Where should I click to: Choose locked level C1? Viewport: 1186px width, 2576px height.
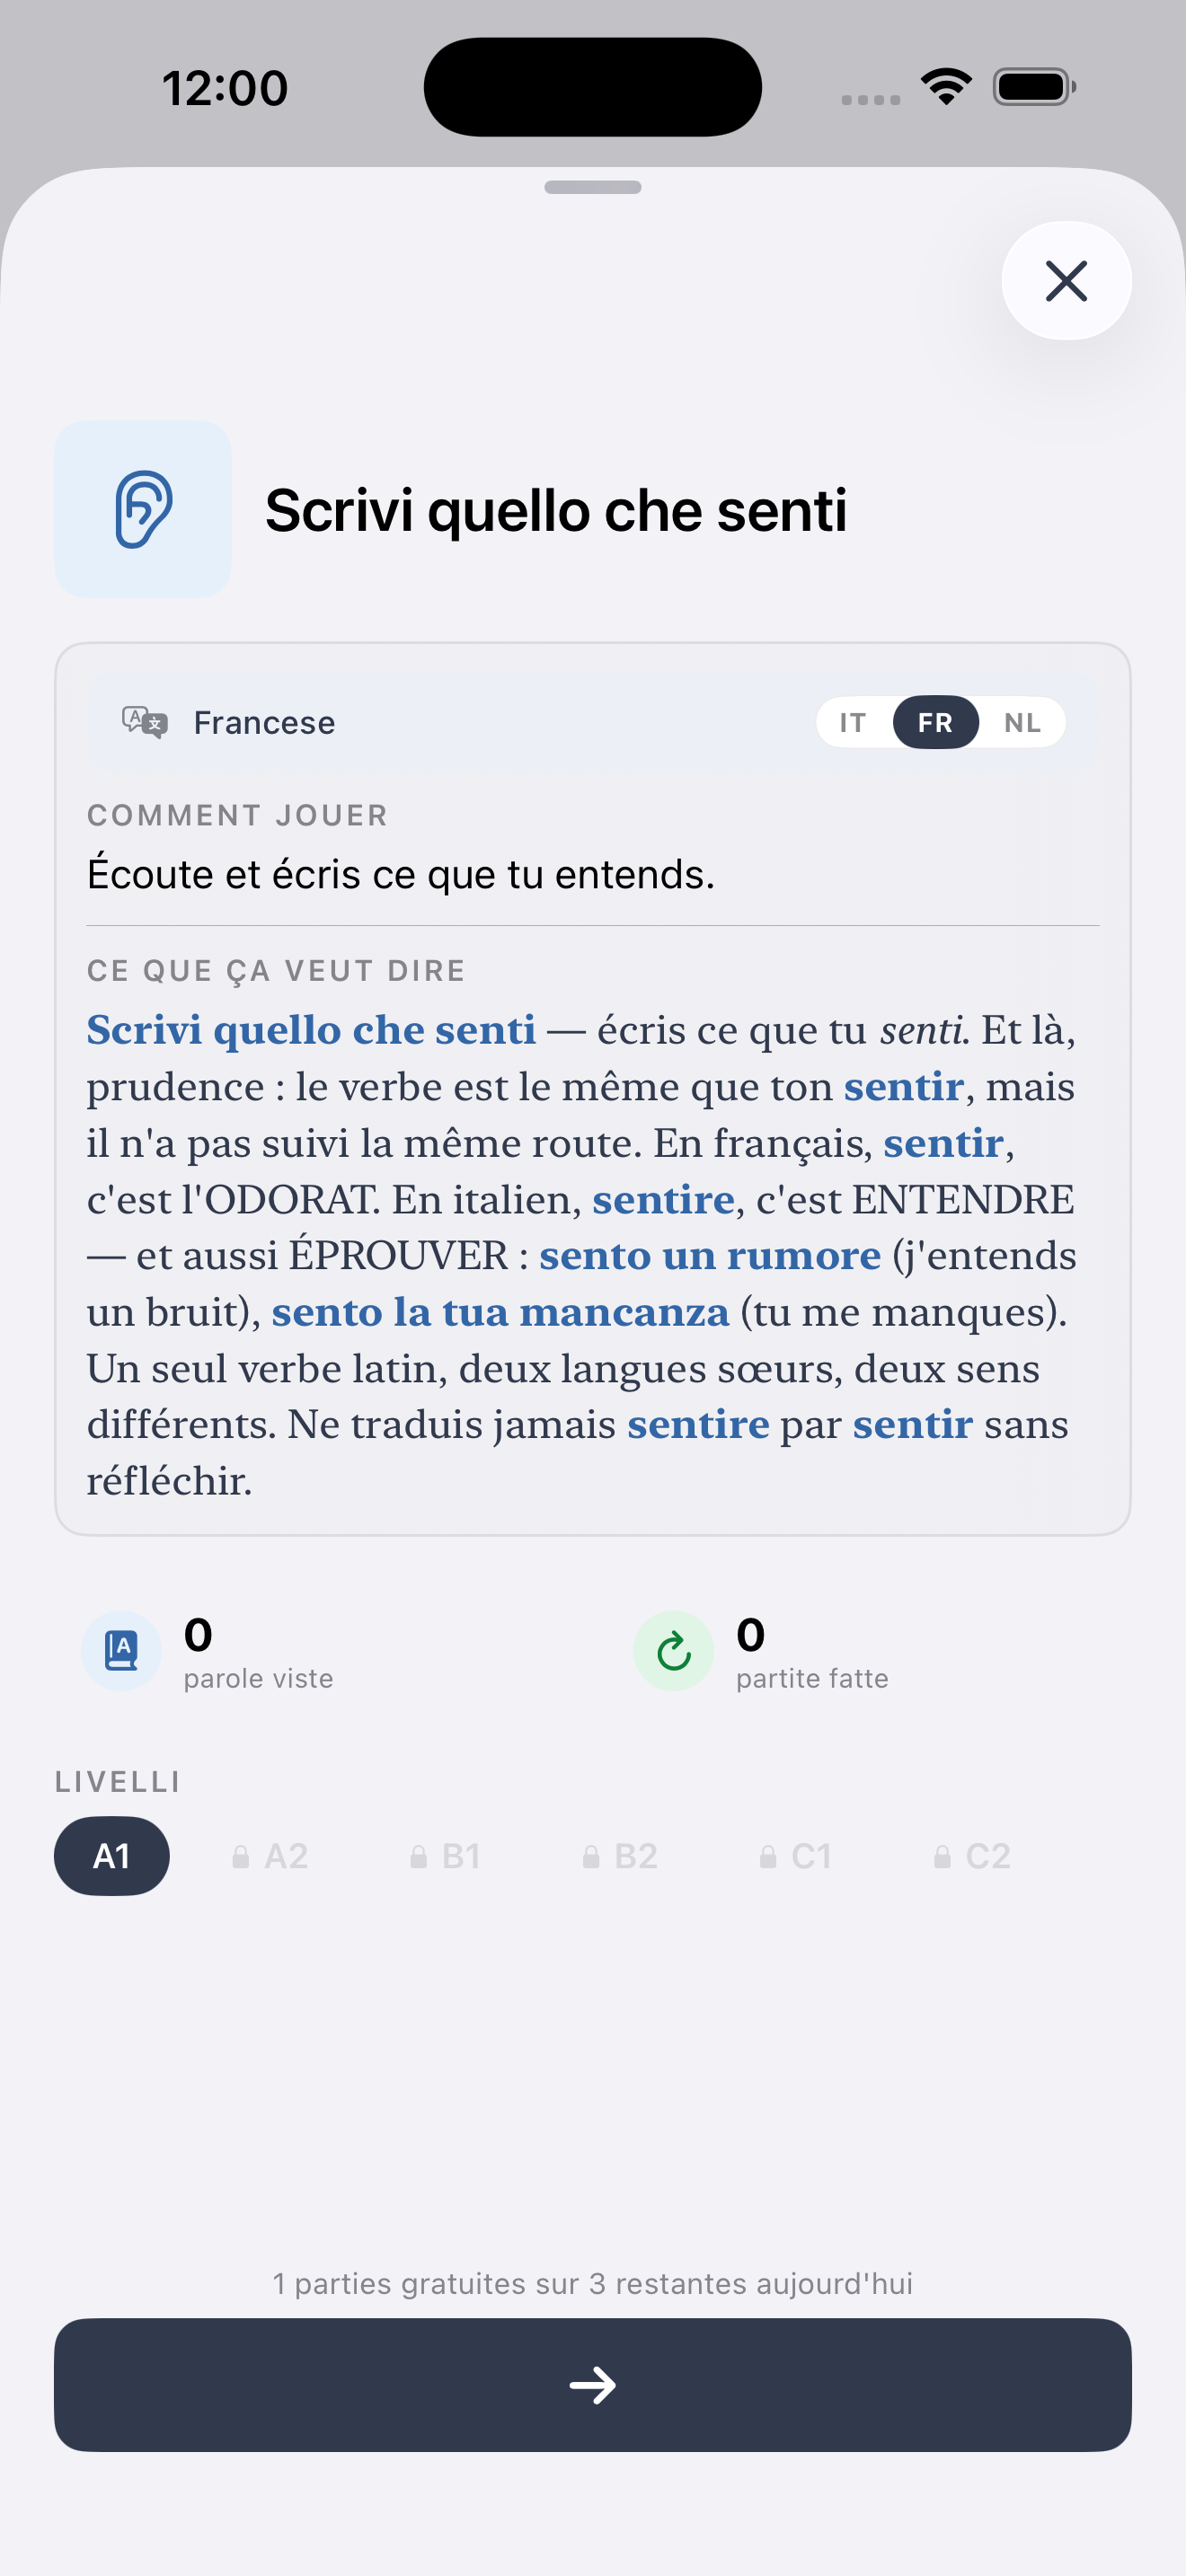(x=796, y=1856)
